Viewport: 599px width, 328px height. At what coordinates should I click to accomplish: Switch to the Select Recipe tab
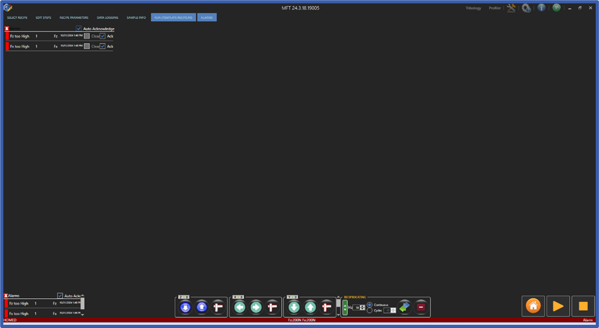click(17, 18)
